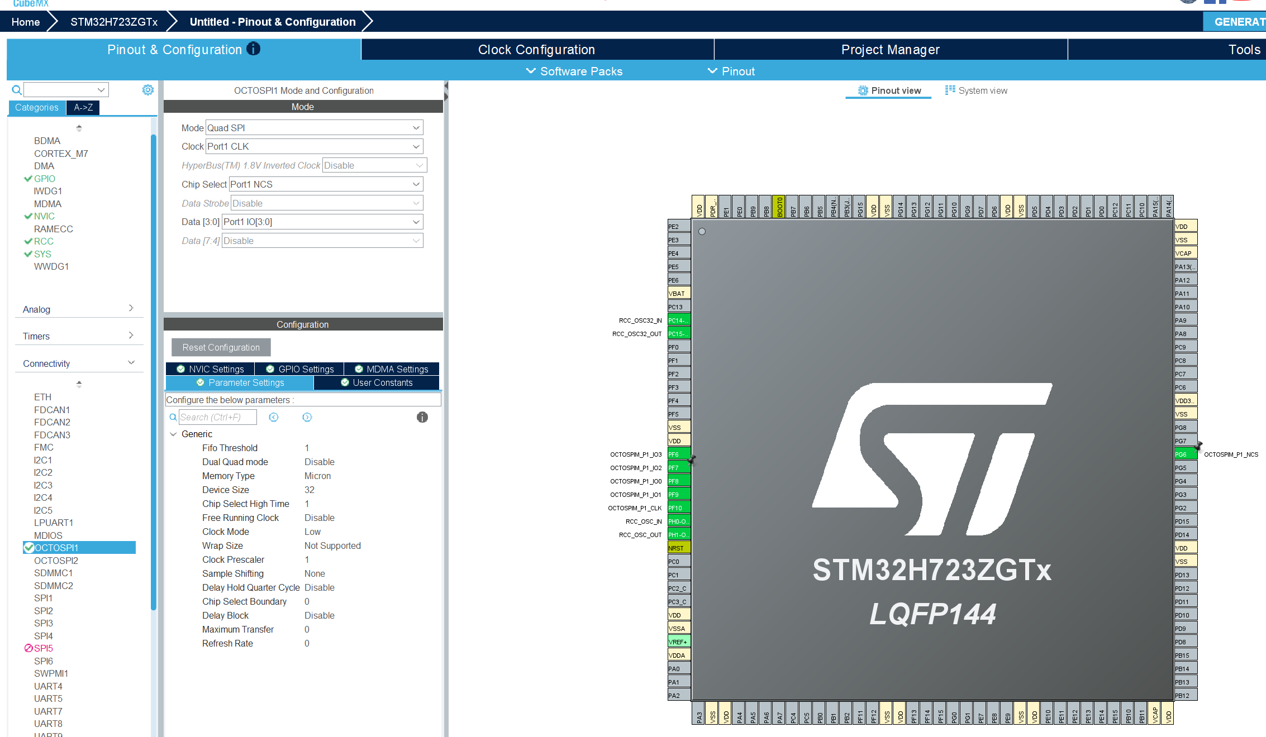This screenshot has width=1266, height=737.
Task: Select the PF10 OCTOSPIM_P1_CLK pin
Action: pyautogui.click(x=679, y=508)
